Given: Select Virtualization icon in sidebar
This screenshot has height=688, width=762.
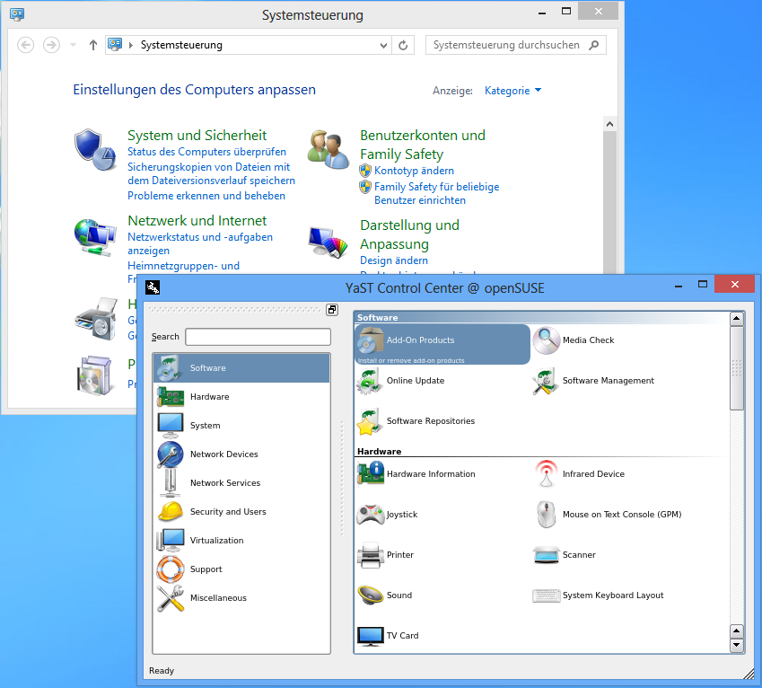Looking at the screenshot, I should click(171, 540).
